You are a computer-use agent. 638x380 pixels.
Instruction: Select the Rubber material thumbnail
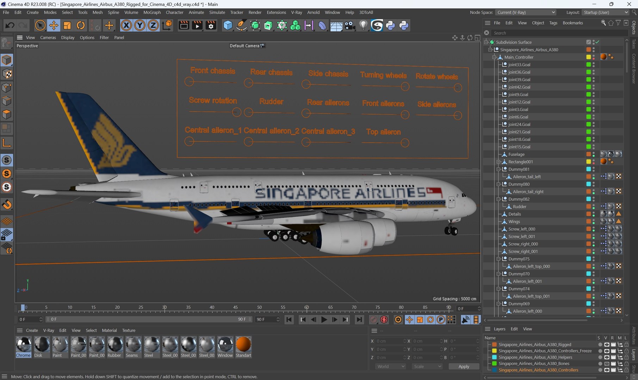point(114,347)
